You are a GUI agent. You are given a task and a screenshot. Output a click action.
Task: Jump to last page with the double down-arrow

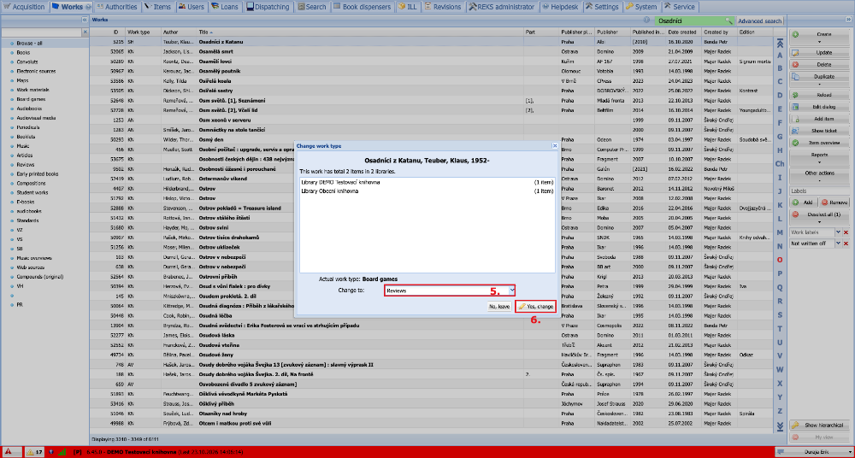click(780, 426)
